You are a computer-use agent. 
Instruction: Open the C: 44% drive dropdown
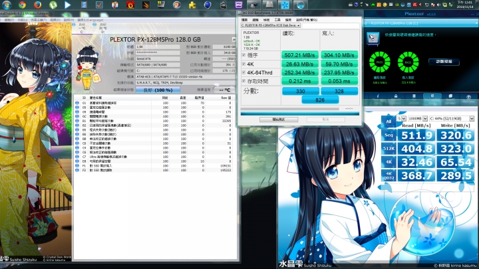(x=452, y=118)
